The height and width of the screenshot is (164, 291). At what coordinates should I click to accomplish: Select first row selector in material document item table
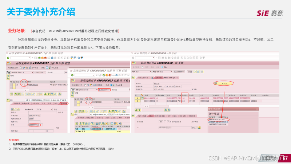point(137,98)
